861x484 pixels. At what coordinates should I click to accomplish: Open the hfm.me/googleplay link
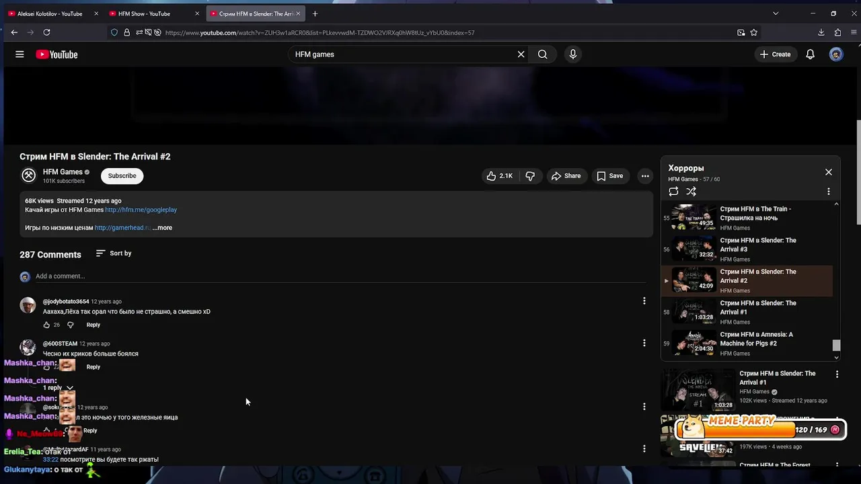click(x=141, y=210)
